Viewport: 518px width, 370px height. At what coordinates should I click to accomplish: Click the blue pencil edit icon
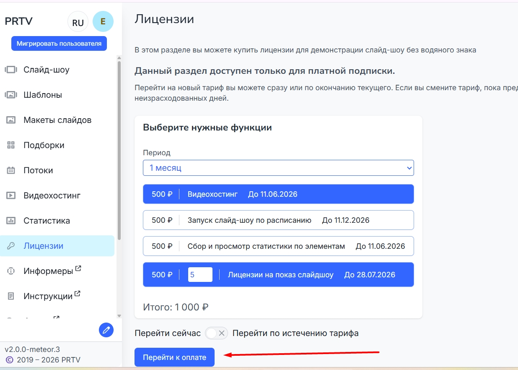click(x=106, y=330)
